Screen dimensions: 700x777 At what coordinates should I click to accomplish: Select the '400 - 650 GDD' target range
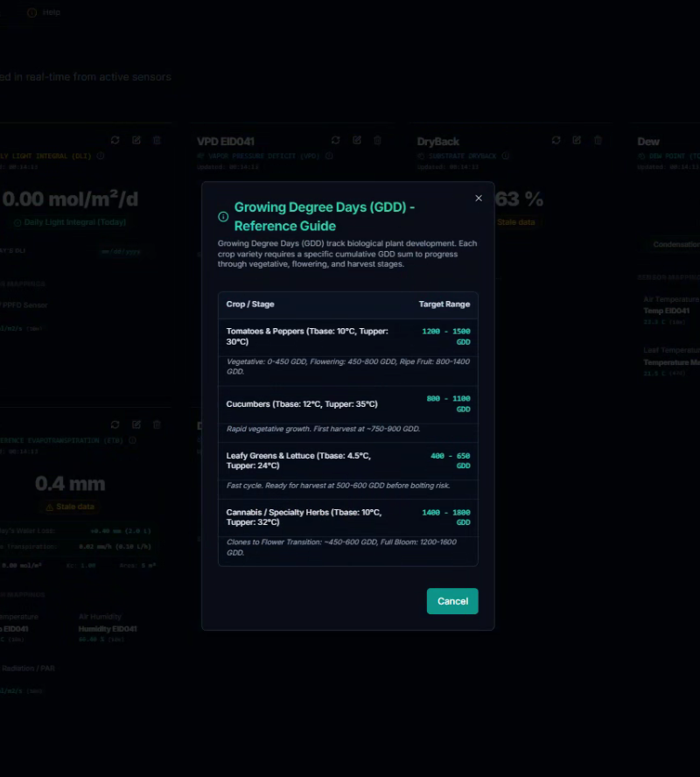[451, 460]
